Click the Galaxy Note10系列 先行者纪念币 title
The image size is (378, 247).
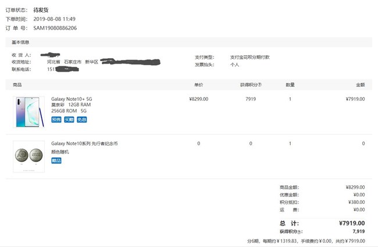[x=84, y=143]
